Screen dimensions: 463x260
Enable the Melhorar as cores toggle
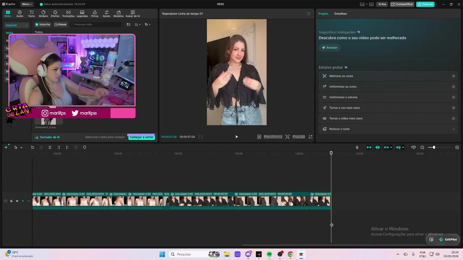tap(454, 76)
